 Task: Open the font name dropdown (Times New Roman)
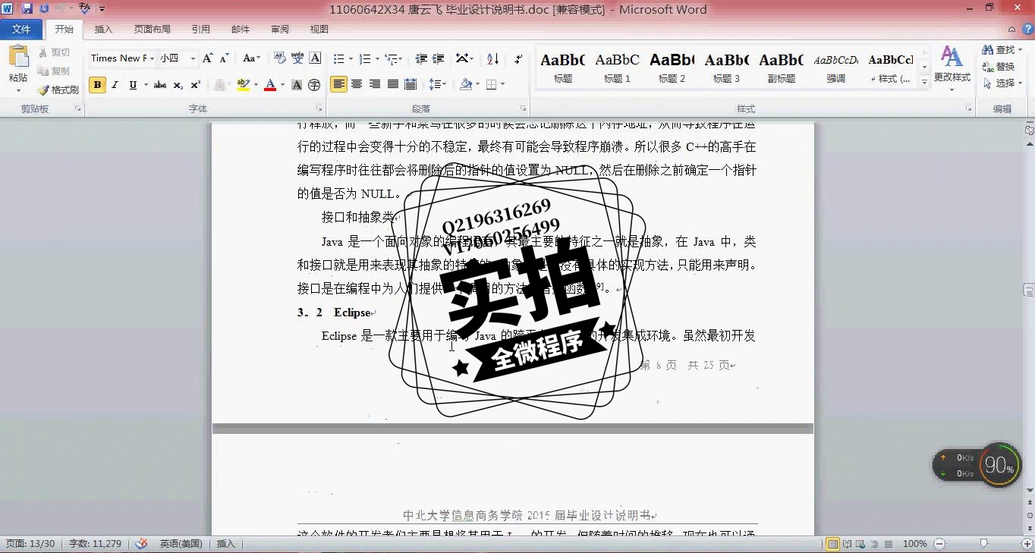click(x=152, y=58)
